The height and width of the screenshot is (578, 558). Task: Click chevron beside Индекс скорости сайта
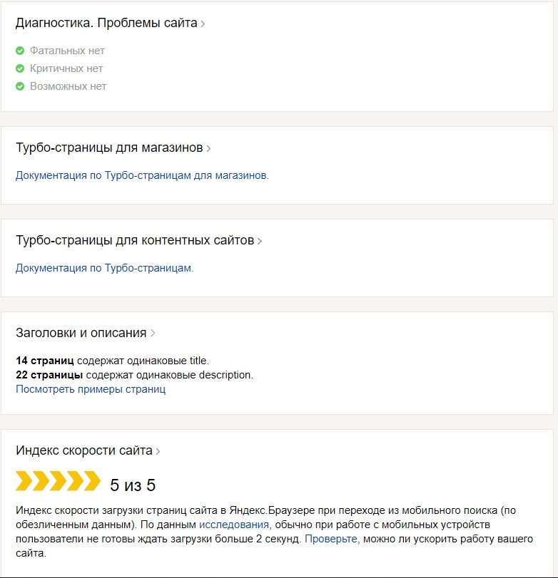[x=158, y=451]
